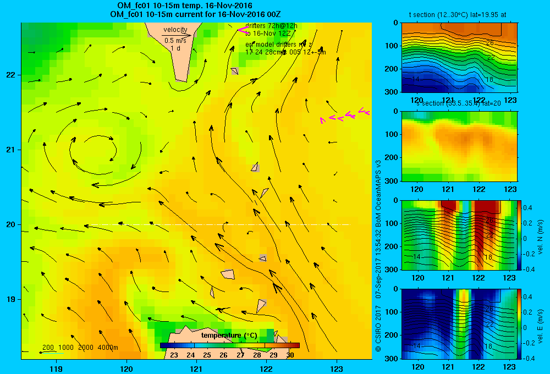
Task: Click the '200 1000 2000 4000m' depth legend
Action: pos(80,348)
